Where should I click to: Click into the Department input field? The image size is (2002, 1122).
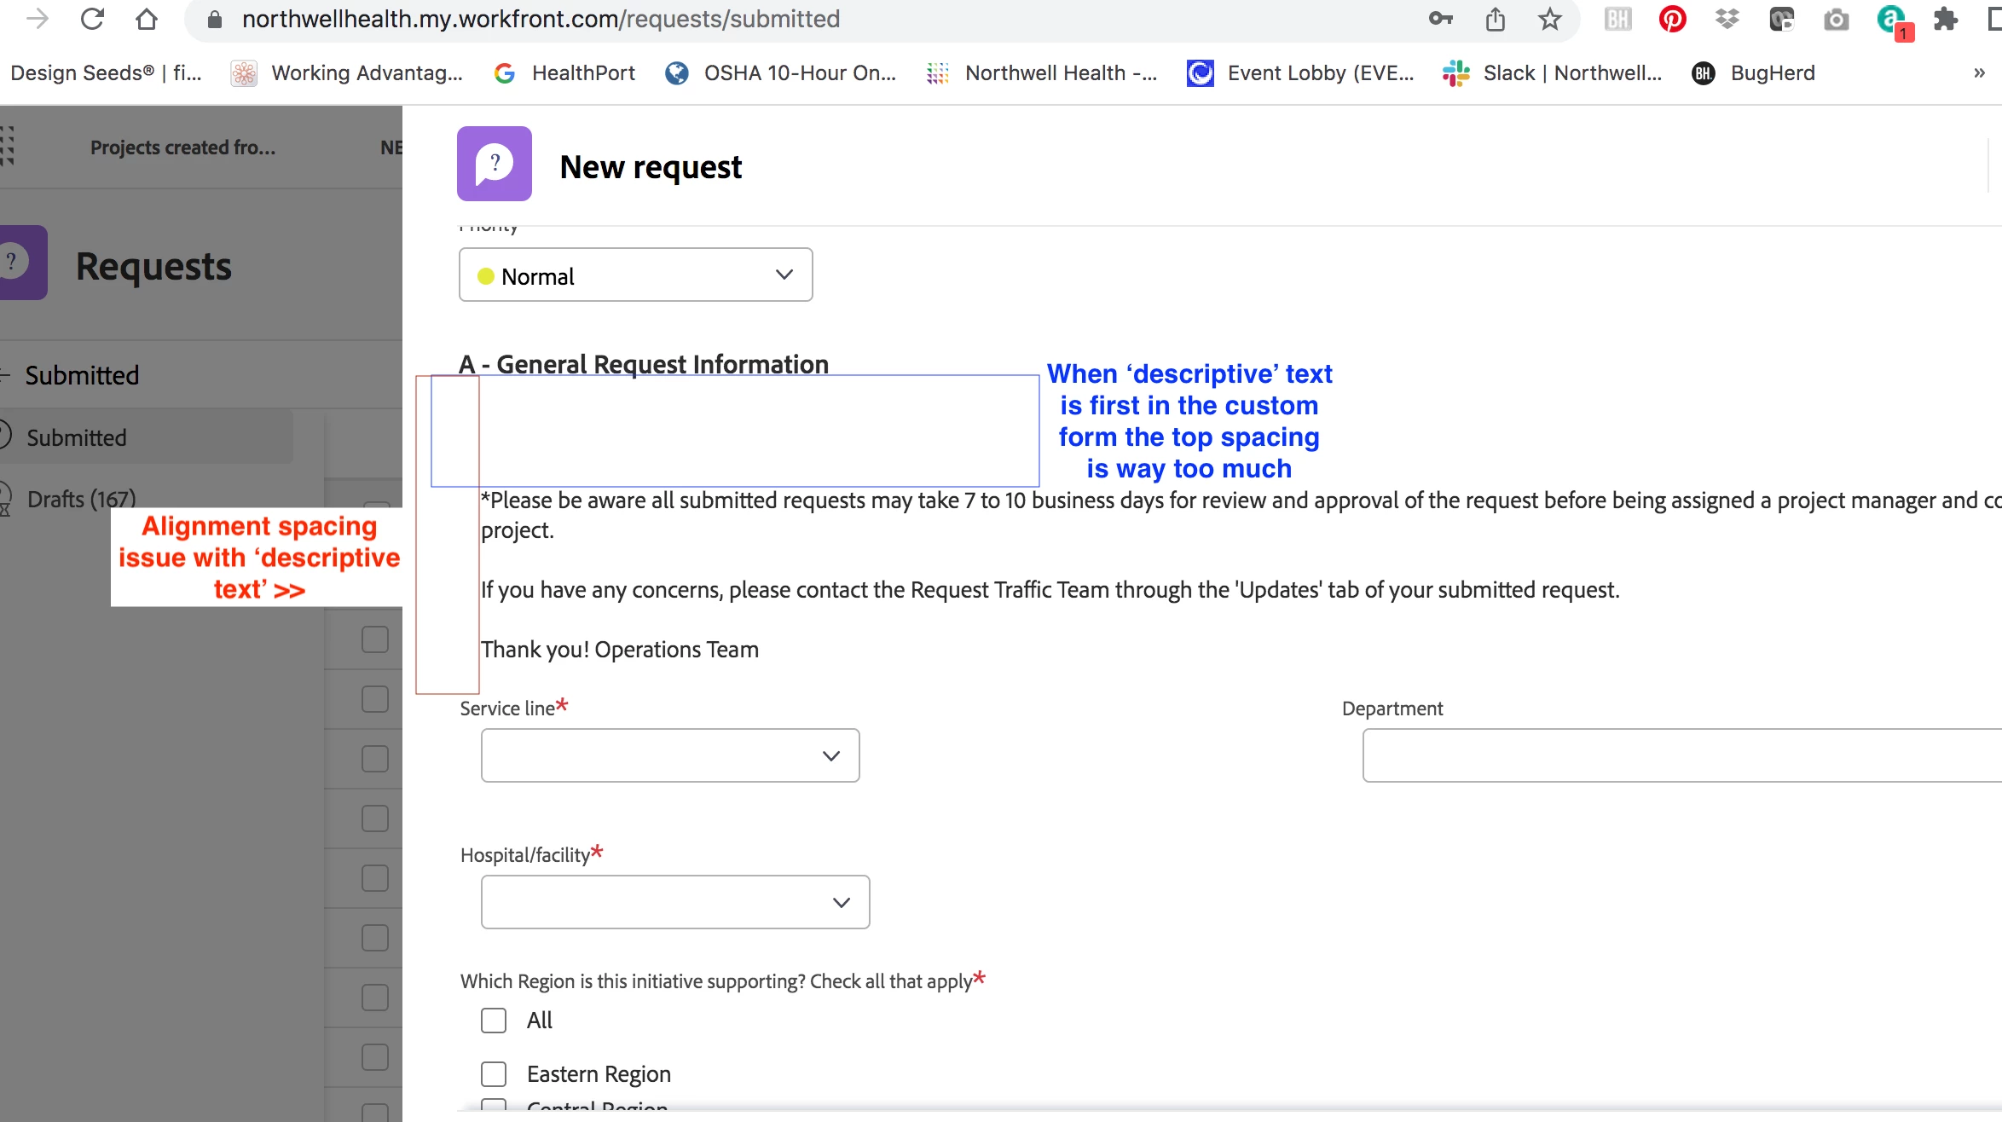tap(1680, 756)
